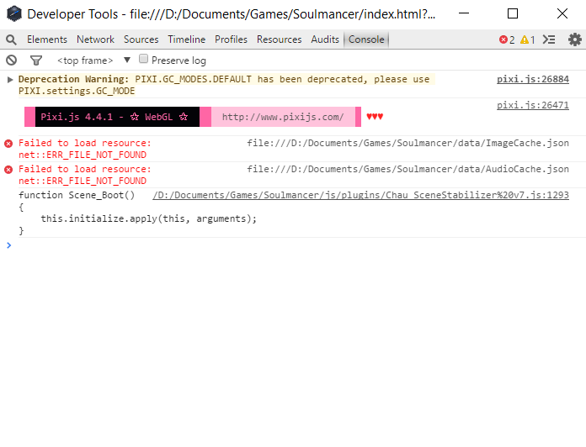Expand the Deprecation Warning message
The width and height of the screenshot is (586, 447).
10,80
